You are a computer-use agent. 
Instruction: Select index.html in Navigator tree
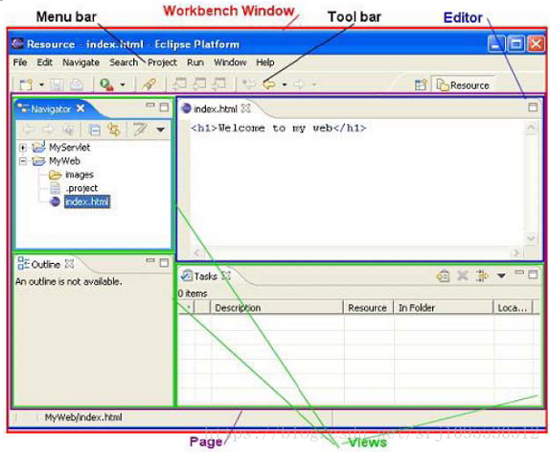click(87, 202)
